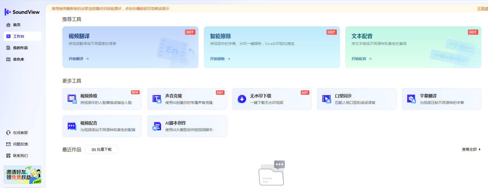This screenshot has height=188, width=488.
Task: Click the 视频配音 chat bubble icon
Action: pos(72,126)
